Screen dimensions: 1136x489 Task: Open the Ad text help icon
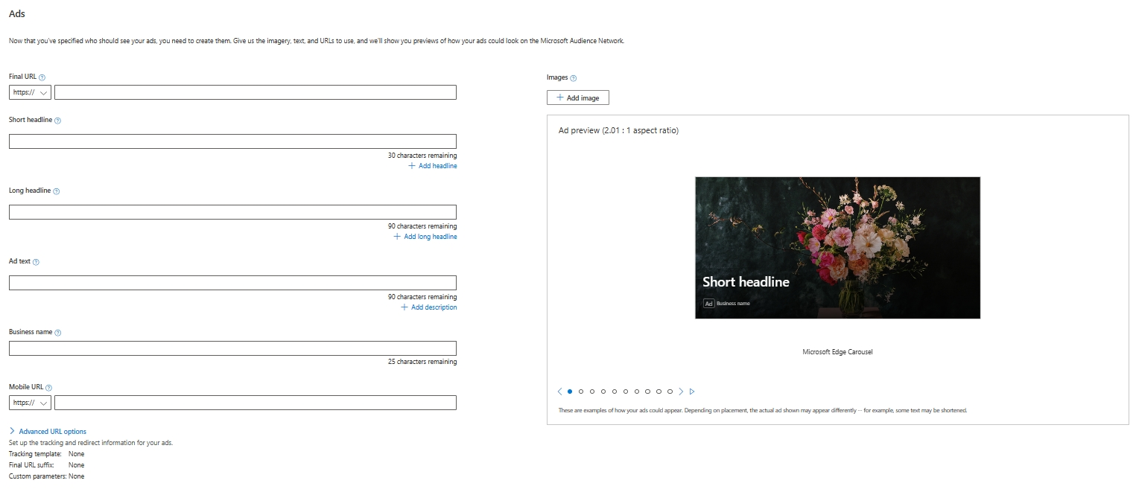(x=36, y=262)
